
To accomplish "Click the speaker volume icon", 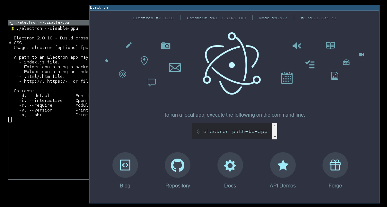I will 296,46.
